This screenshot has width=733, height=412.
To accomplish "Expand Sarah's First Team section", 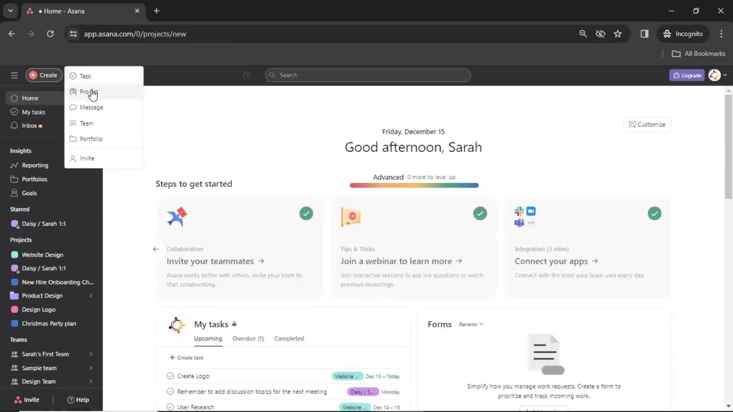I will [90, 354].
